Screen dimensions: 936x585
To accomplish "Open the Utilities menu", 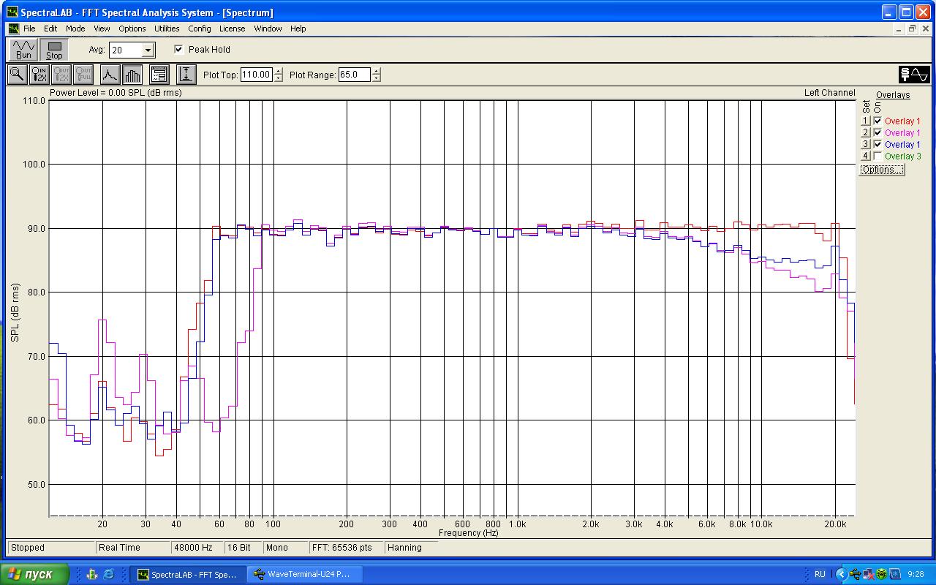I will 167,29.
